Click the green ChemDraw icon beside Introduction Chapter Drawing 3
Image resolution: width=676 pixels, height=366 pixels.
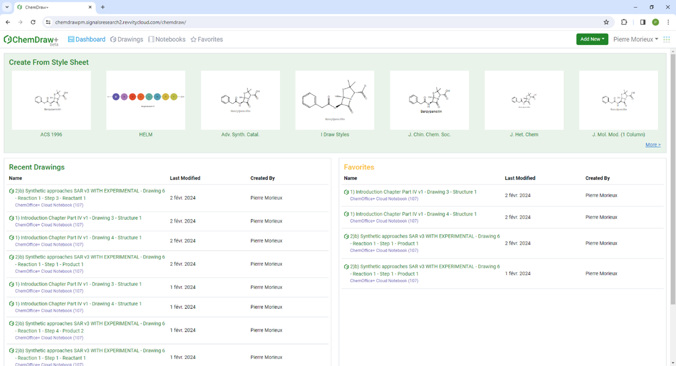click(12, 218)
